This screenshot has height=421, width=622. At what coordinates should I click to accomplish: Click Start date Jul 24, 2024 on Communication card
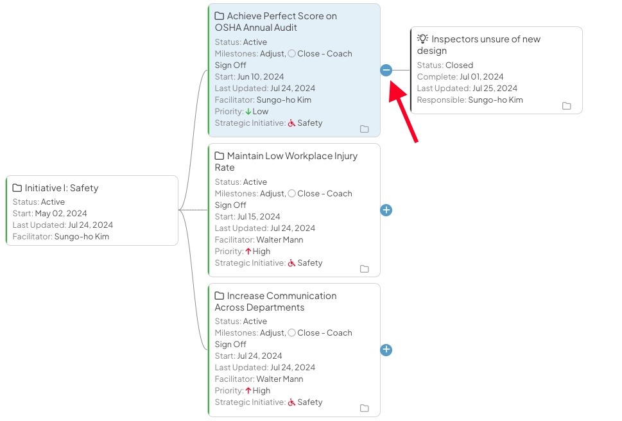point(248,356)
